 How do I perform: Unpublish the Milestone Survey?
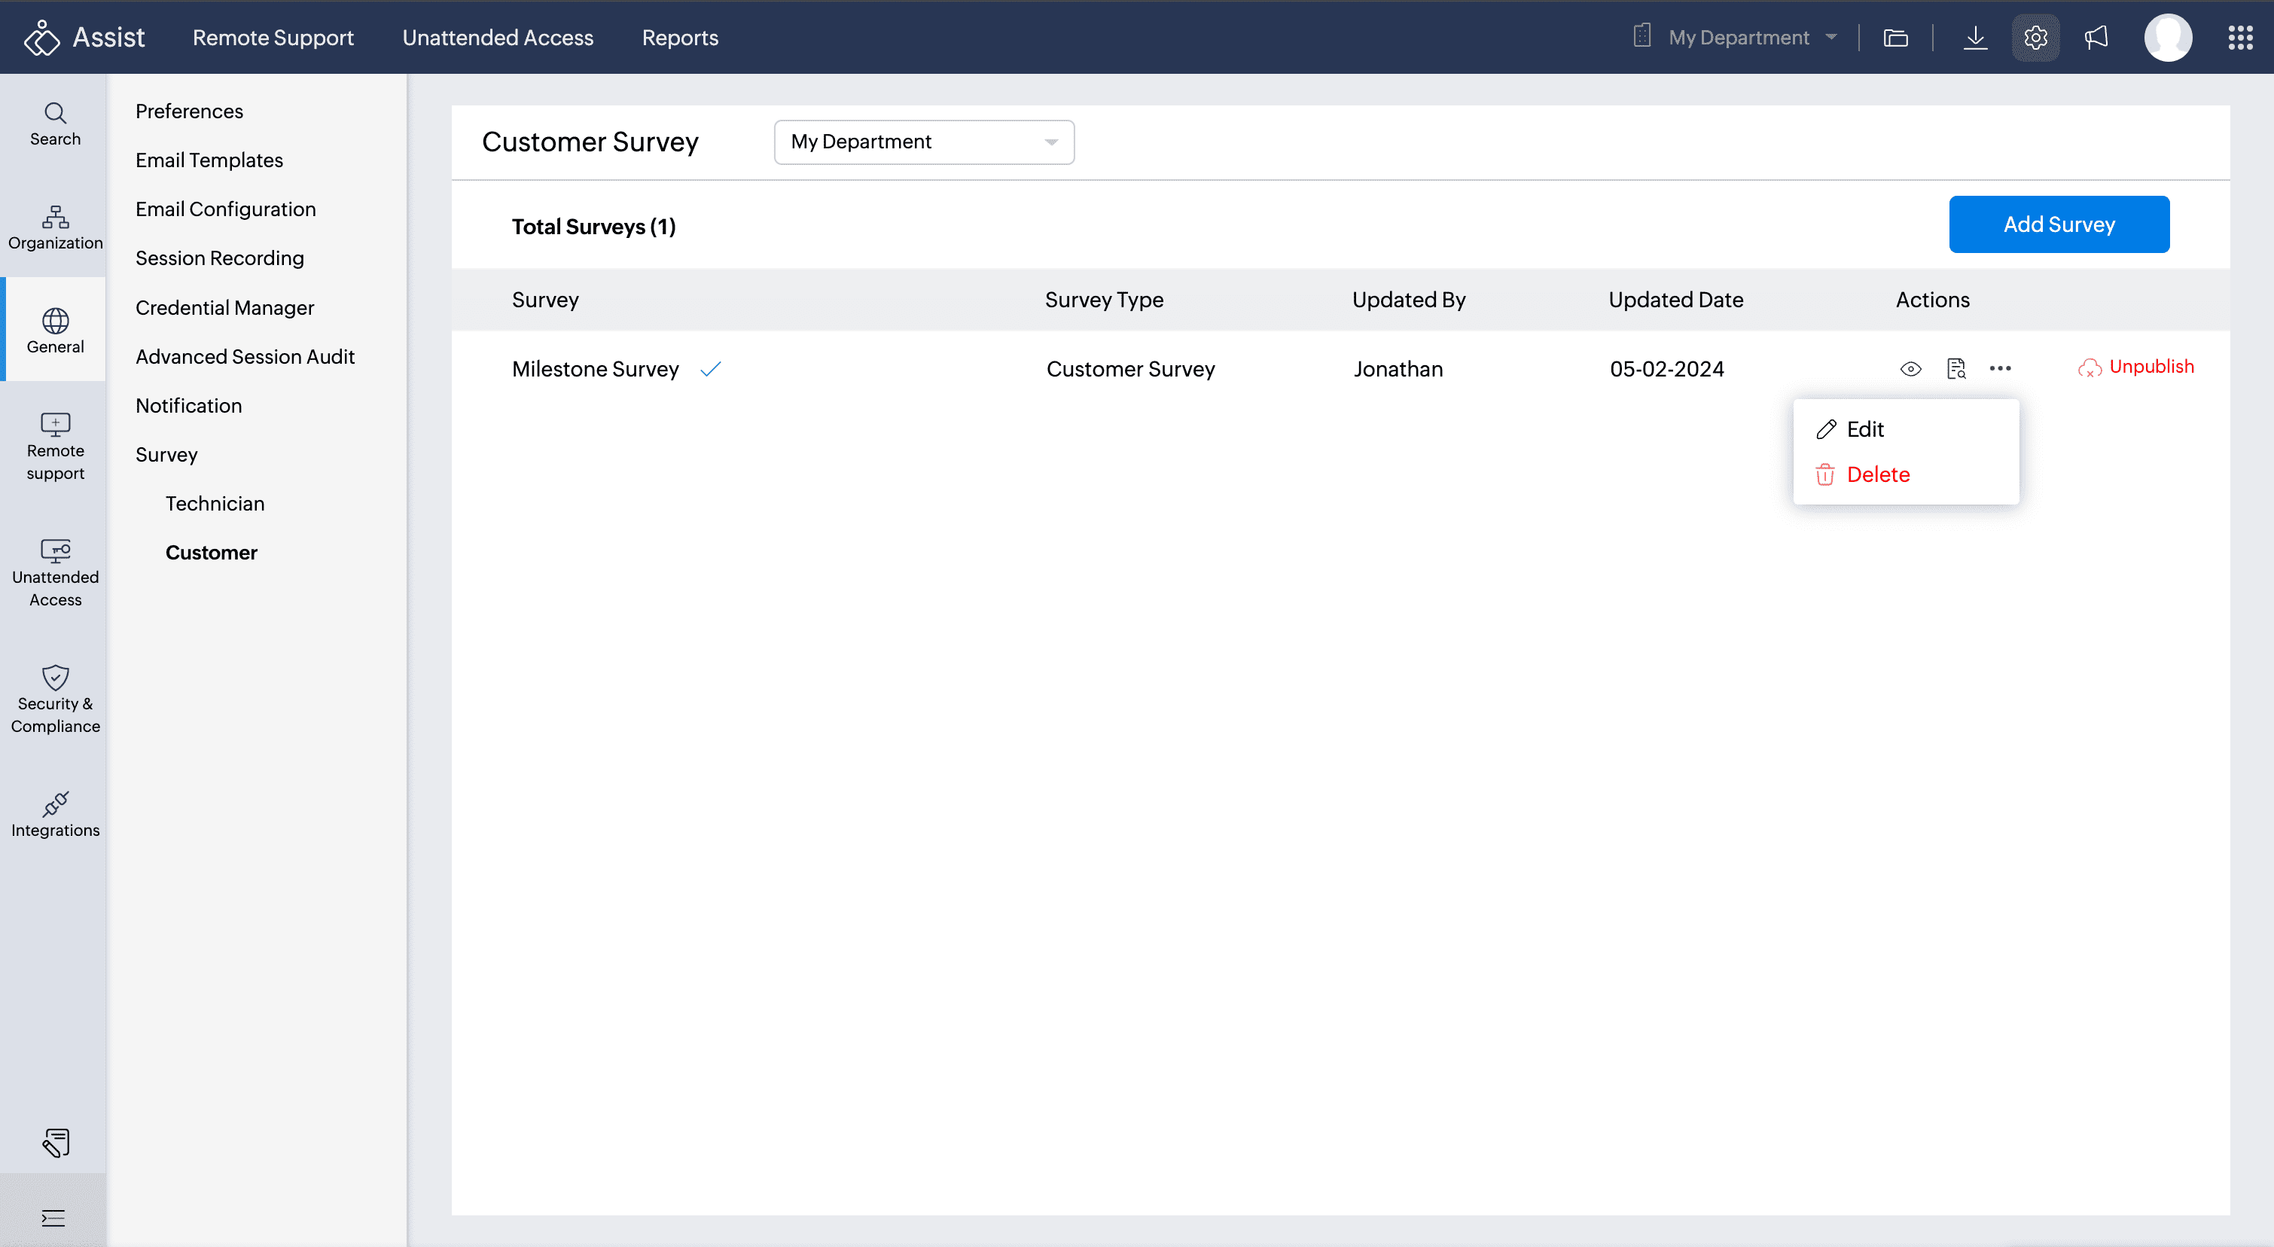[x=2136, y=367]
